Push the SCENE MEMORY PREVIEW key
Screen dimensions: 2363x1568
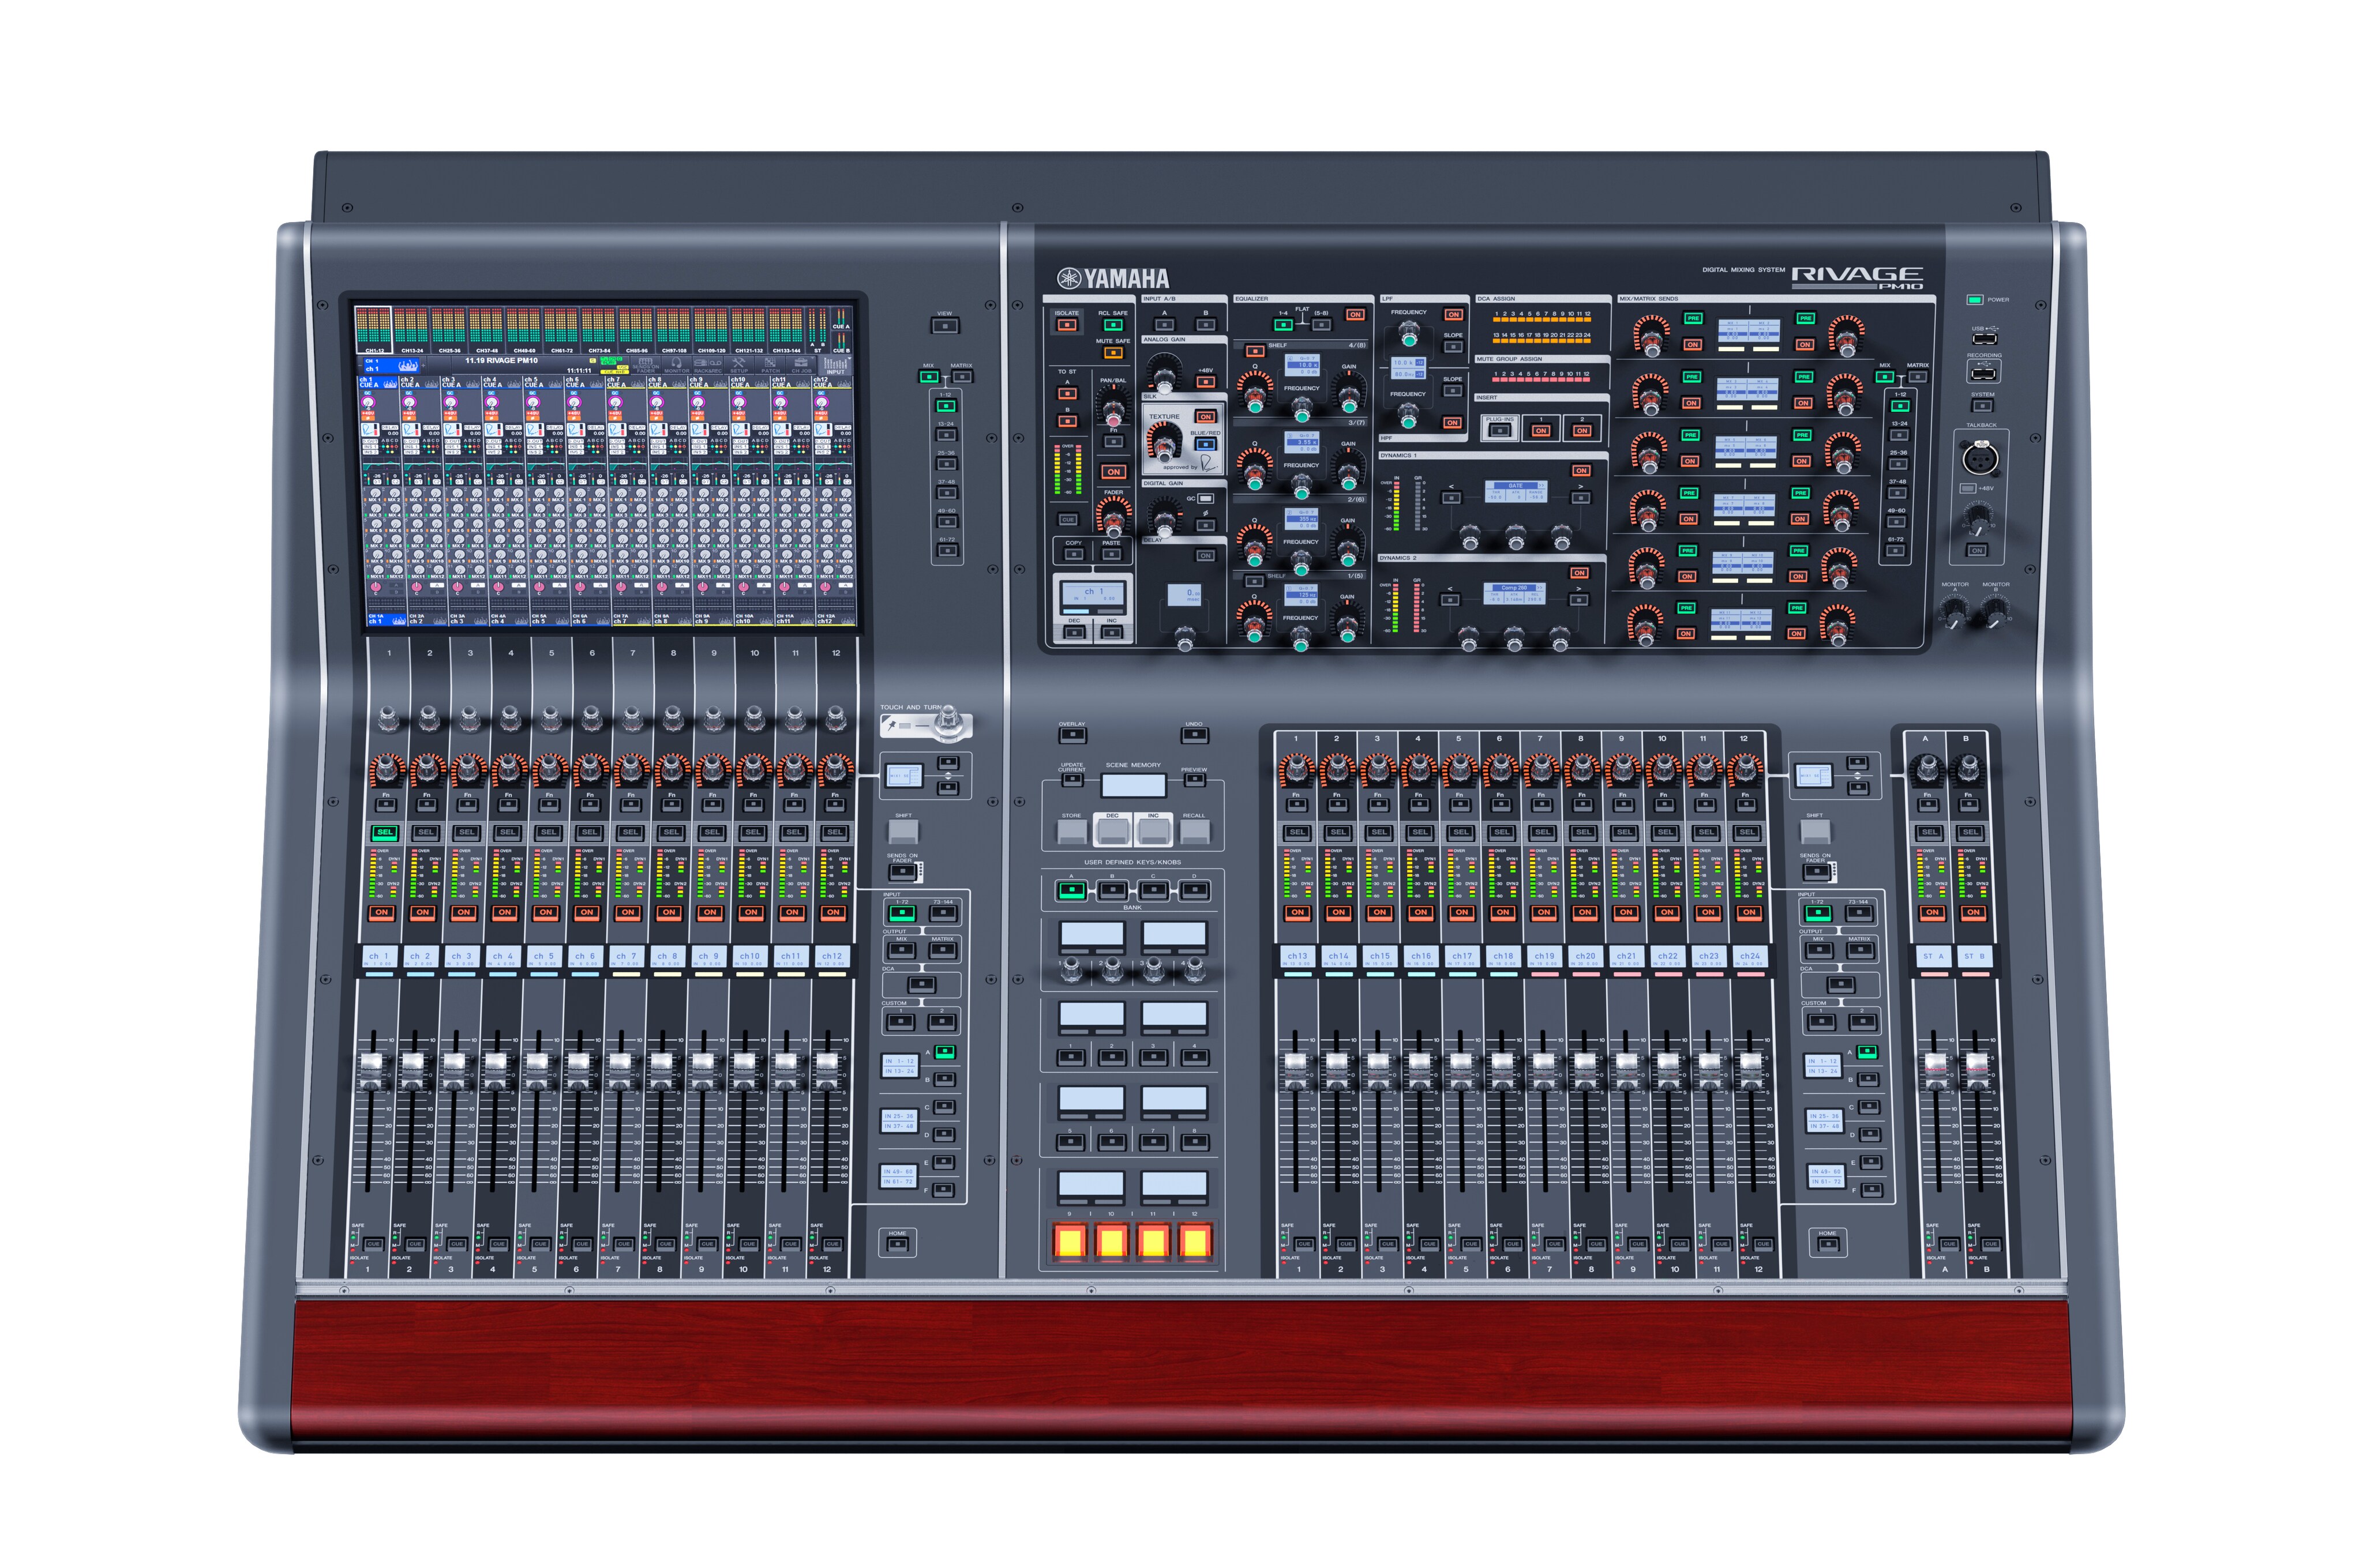[x=1195, y=779]
